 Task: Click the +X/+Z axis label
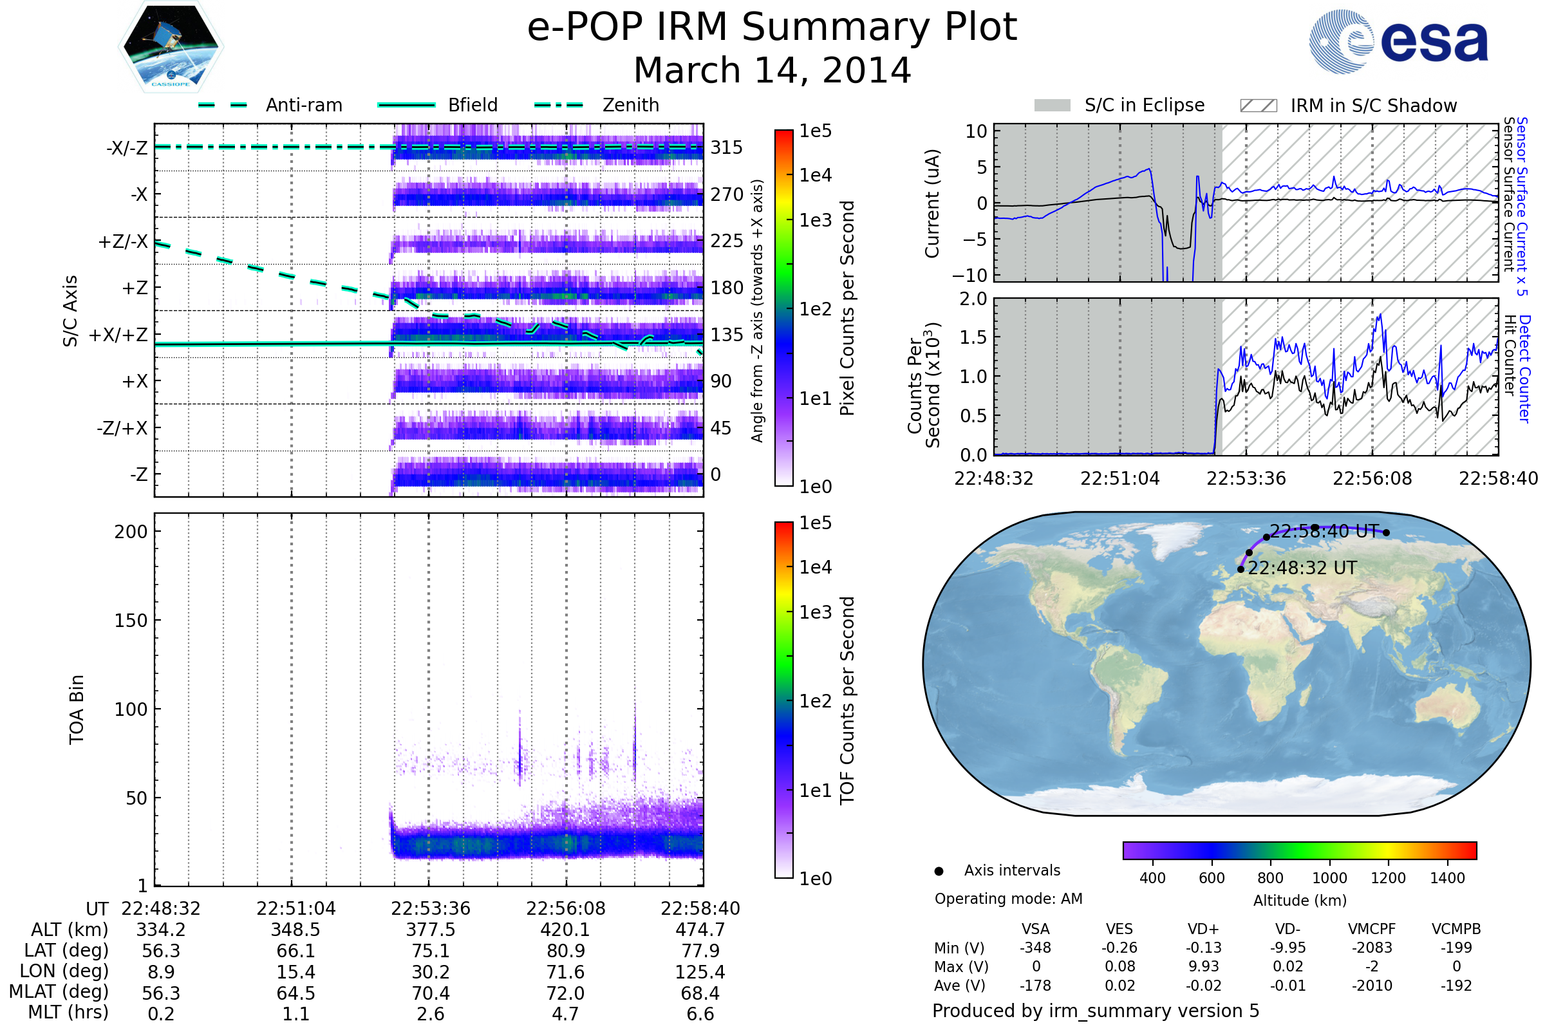118,335
